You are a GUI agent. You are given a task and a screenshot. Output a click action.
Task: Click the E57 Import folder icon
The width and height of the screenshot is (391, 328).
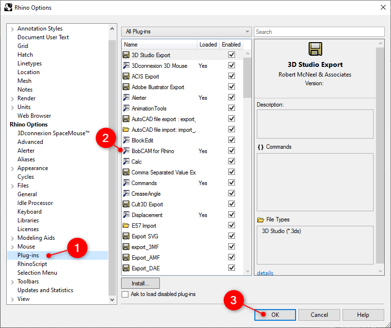pos(126,225)
